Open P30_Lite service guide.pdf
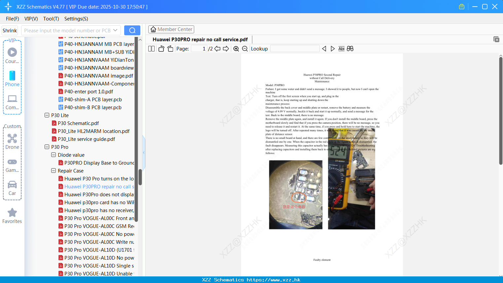503x283 pixels. pos(83,139)
